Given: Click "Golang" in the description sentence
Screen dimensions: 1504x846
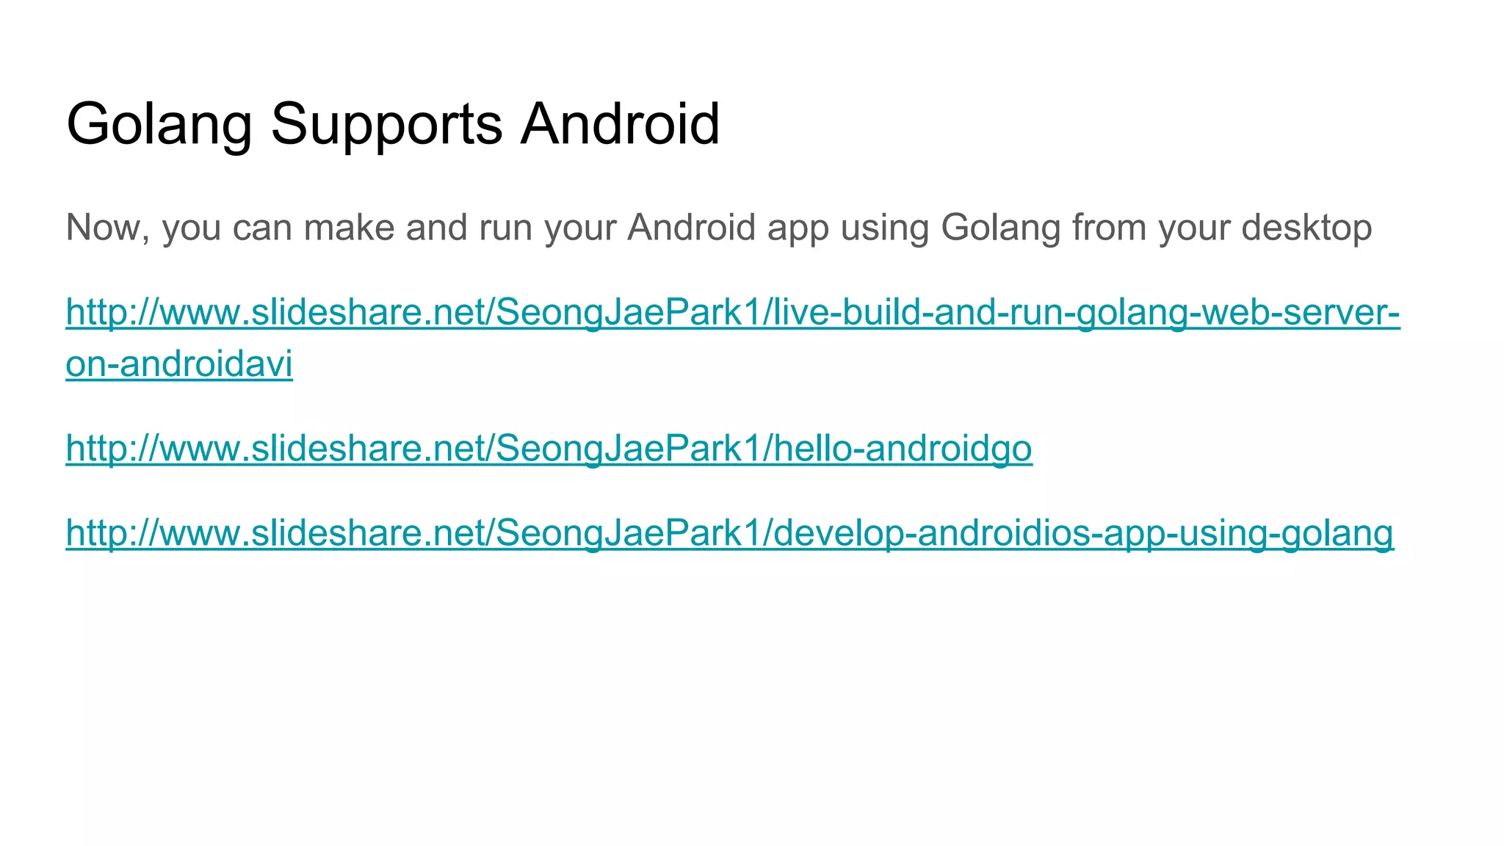Looking at the screenshot, I should 1000,228.
